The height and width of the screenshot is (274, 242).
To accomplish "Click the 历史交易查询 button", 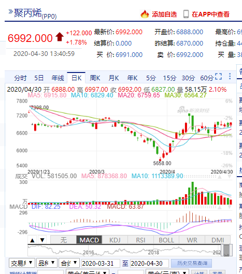I will 191,263.
